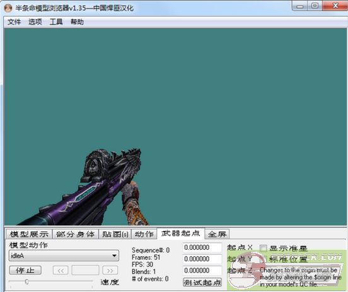Viewport: 348px width, 292px height.
Task: Select the 武器起点 tab
Action: tap(181, 233)
